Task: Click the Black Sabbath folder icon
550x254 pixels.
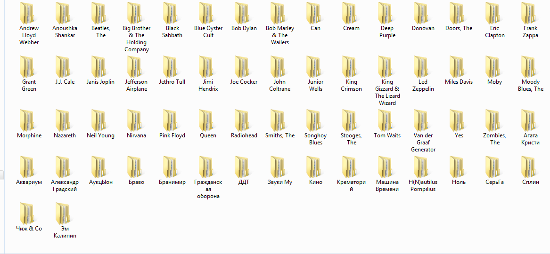Action: pos(170,13)
